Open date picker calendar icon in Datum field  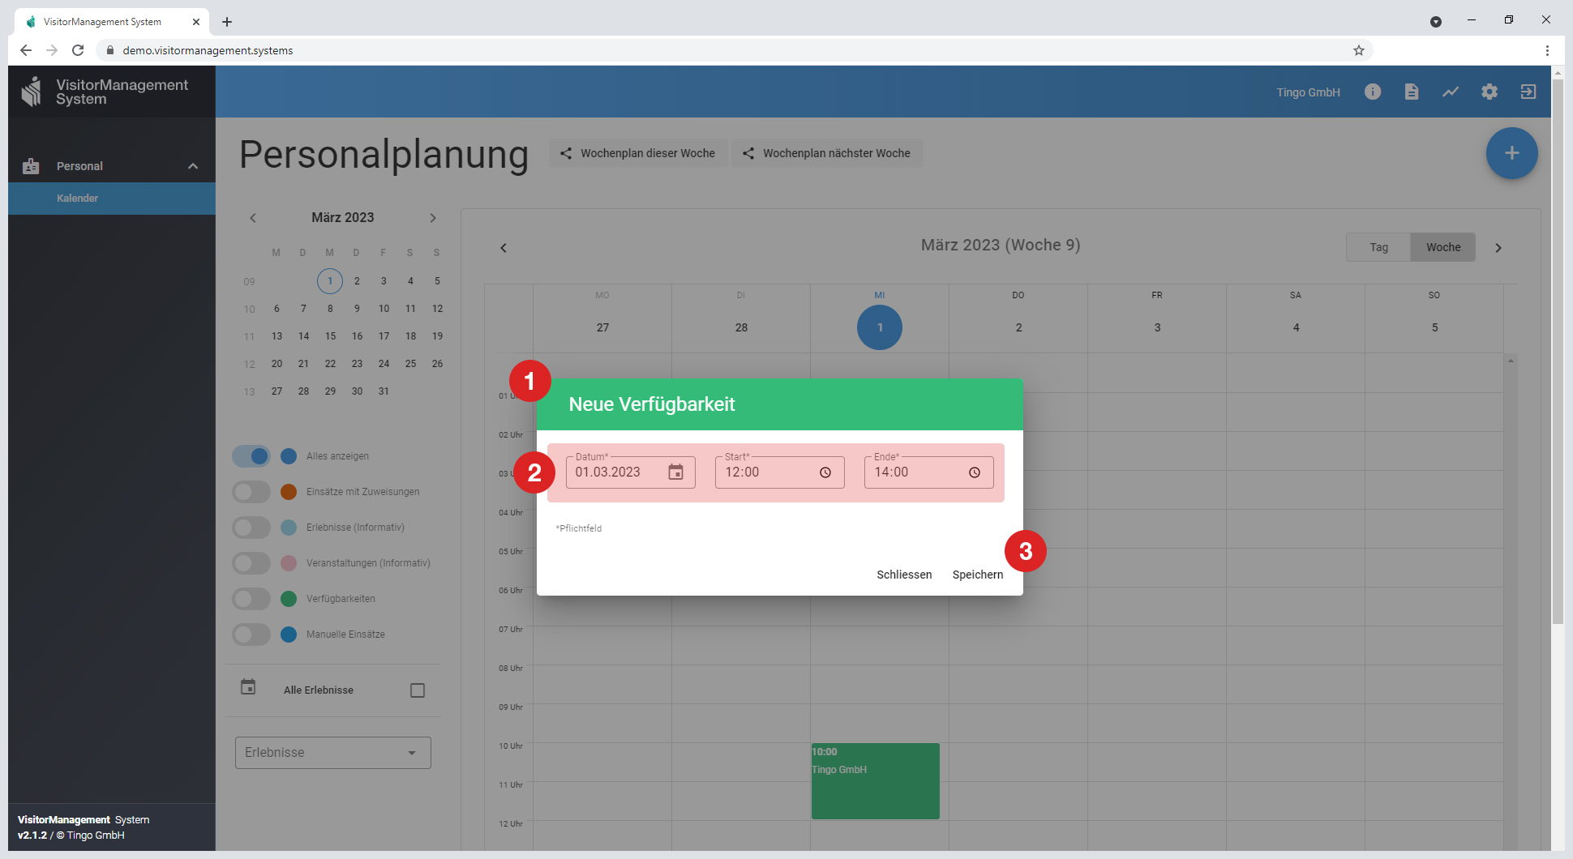(x=675, y=472)
